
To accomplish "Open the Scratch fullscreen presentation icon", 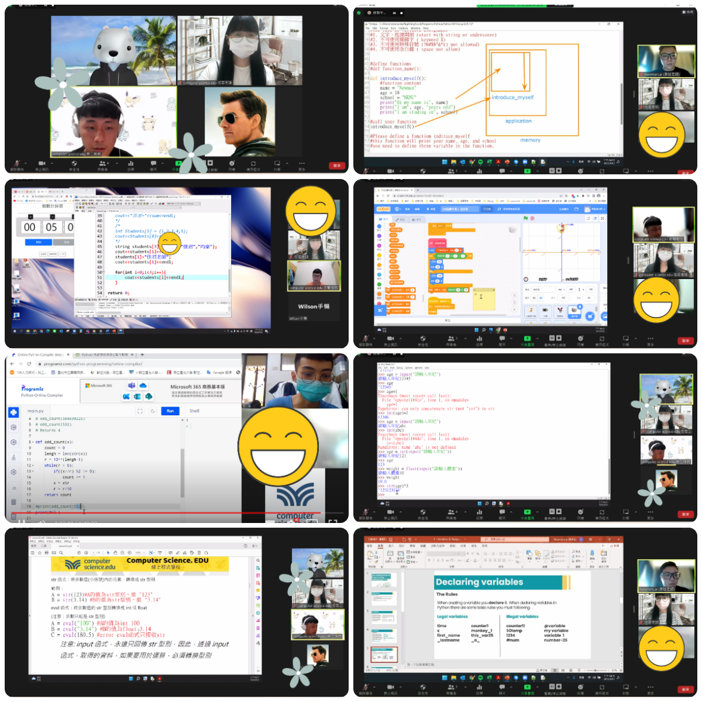I will pos(603,218).
